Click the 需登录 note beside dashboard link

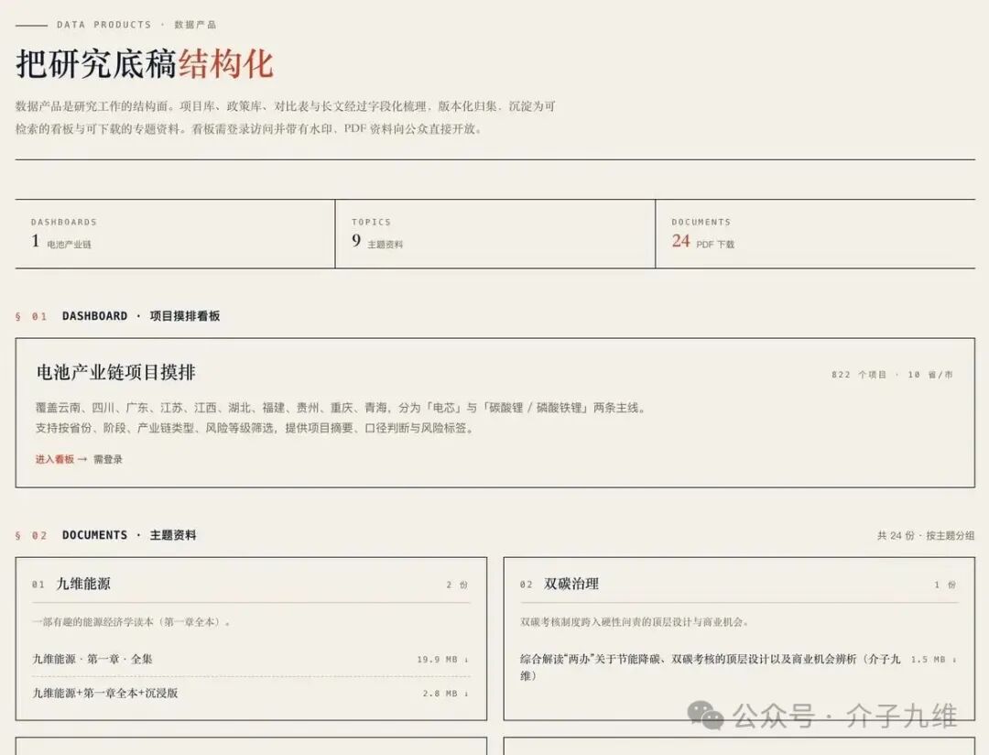click(108, 459)
